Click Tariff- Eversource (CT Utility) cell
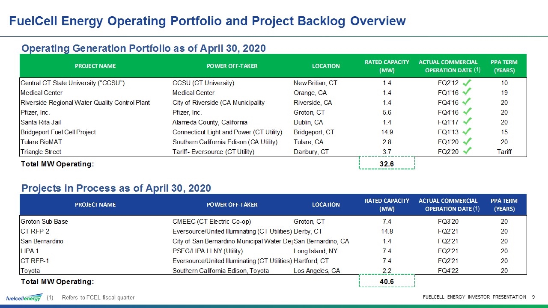This screenshot has width=548, height=308. [213, 152]
